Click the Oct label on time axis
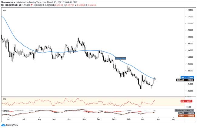 click(68, 119)
